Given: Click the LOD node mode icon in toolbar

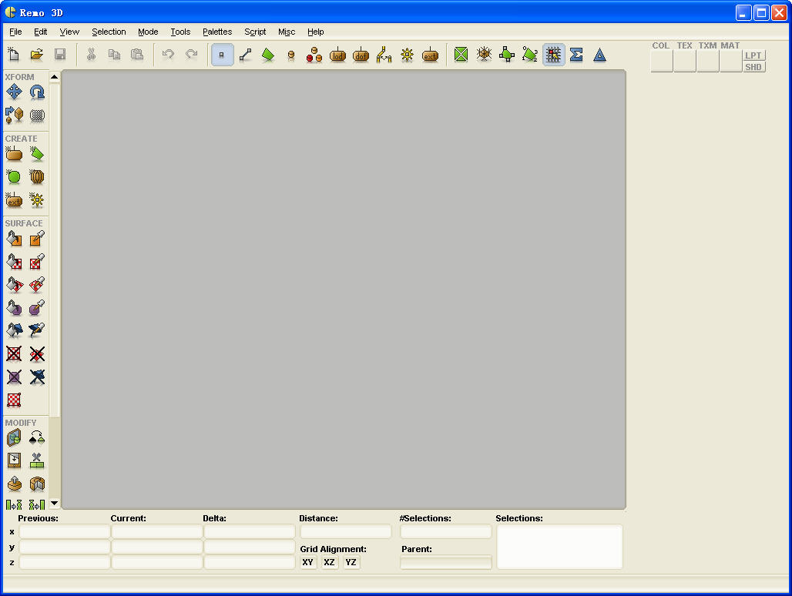Looking at the screenshot, I should pos(337,55).
